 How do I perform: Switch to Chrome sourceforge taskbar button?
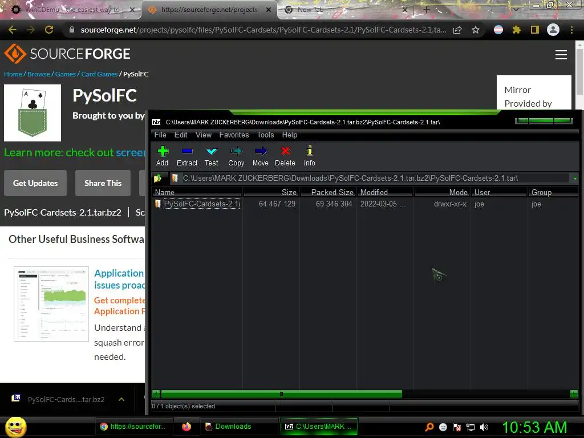pyautogui.click(x=133, y=427)
